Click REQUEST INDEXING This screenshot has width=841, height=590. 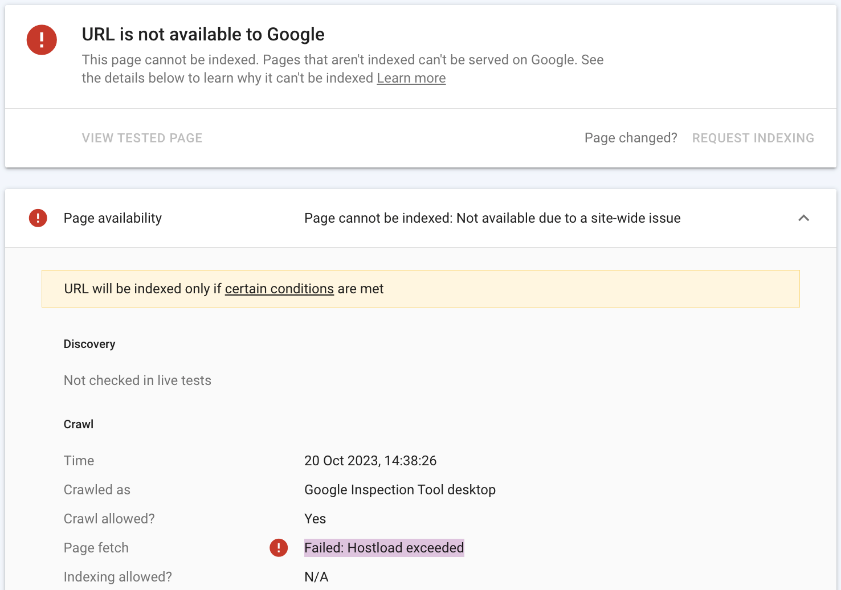(x=753, y=138)
